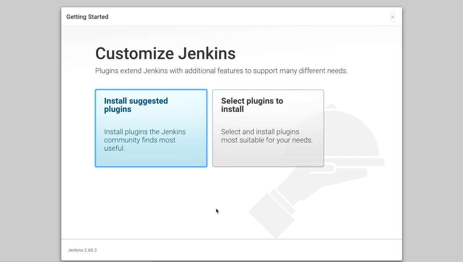Click the knob atop the serving dome

331,106
